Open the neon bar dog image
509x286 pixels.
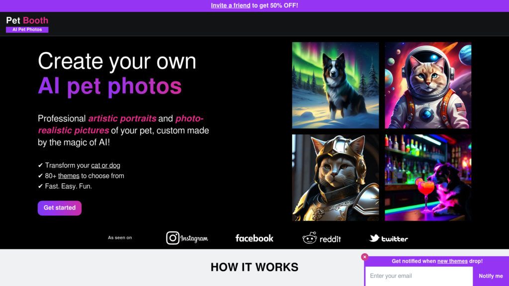pyautogui.click(x=428, y=178)
